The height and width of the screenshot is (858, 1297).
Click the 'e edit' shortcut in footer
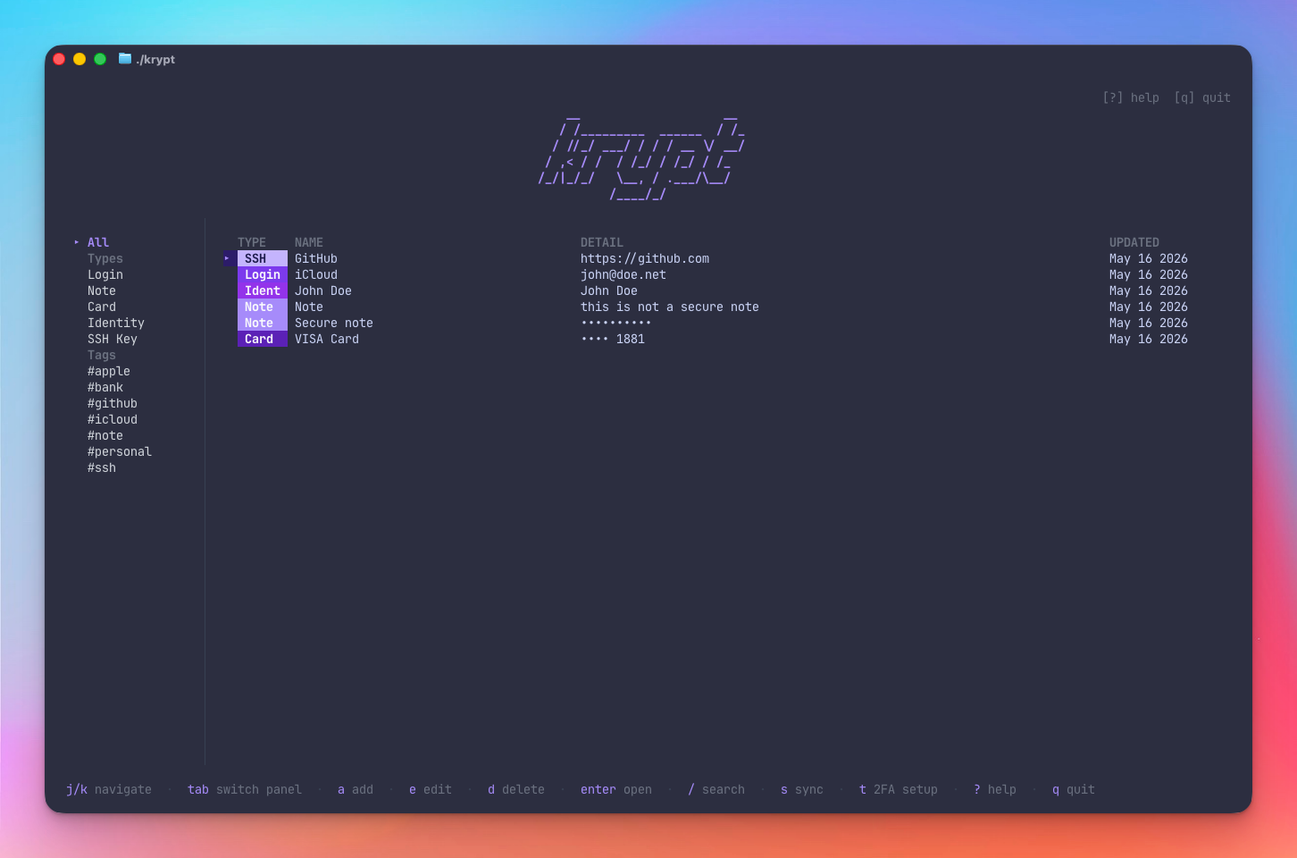click(431, 789)
